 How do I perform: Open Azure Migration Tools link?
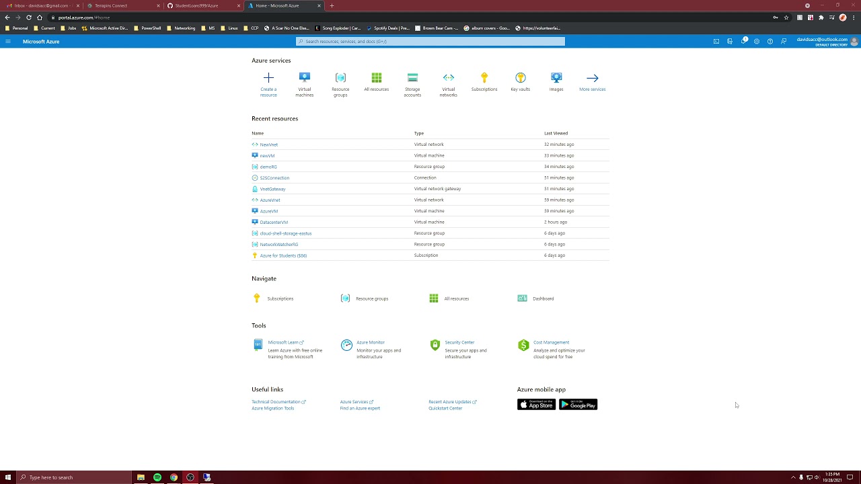[x=272, y=408]
